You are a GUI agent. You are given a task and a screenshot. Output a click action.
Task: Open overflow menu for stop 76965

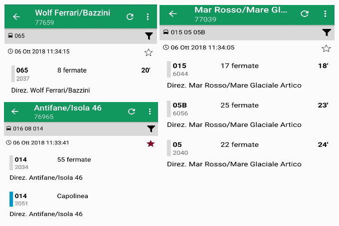pyautogui.click(x=150, y=112)
